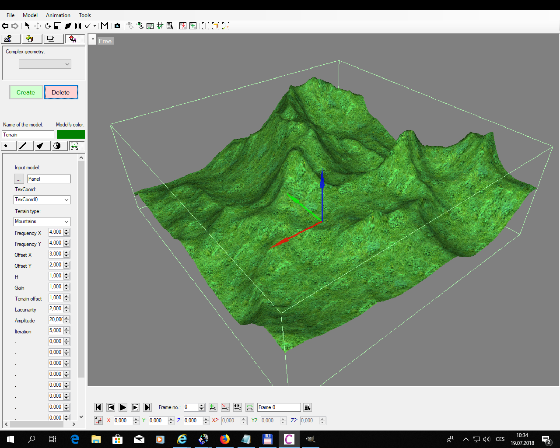Open the Tools menu
This screenshot has width=560, height=448.
pos(85,15)
